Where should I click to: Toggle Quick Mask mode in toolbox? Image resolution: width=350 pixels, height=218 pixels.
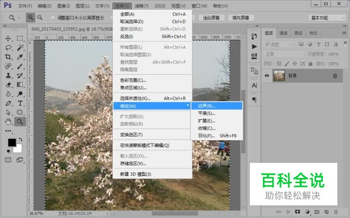tap(8, 160)
